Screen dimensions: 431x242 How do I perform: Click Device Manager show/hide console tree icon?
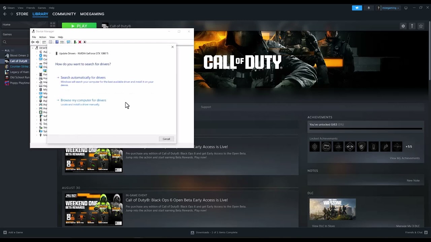[x=44, y=42]
